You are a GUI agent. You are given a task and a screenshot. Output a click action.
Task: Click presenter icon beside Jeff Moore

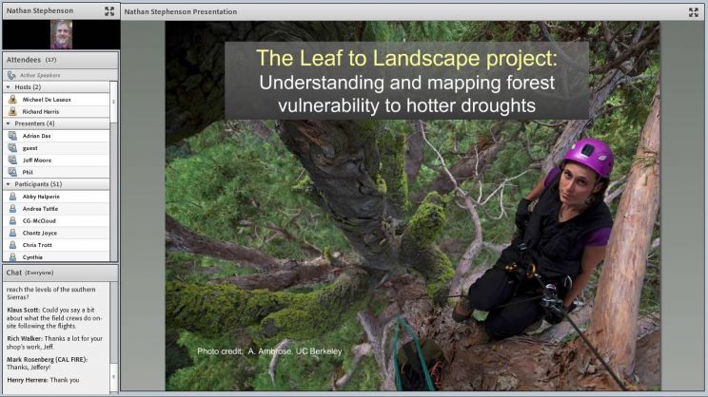[x=12, y=160]
